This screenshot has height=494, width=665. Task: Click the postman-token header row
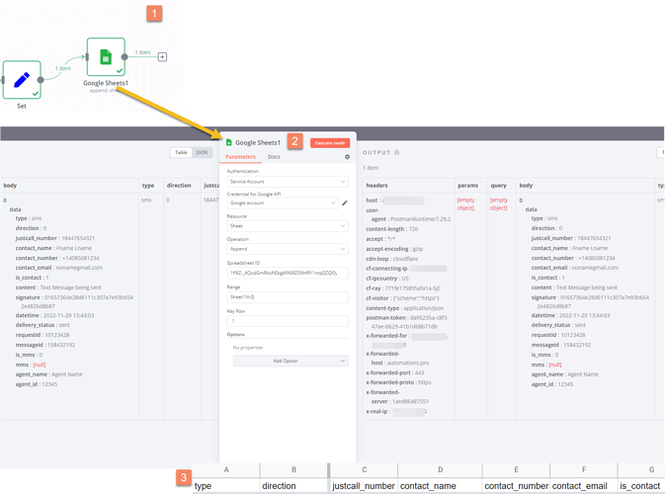pos(407,322)
